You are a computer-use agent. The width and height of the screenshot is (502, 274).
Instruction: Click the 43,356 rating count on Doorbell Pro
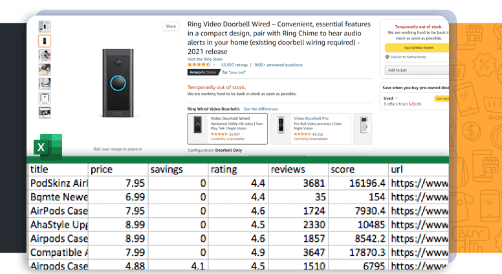click(318, 134)
